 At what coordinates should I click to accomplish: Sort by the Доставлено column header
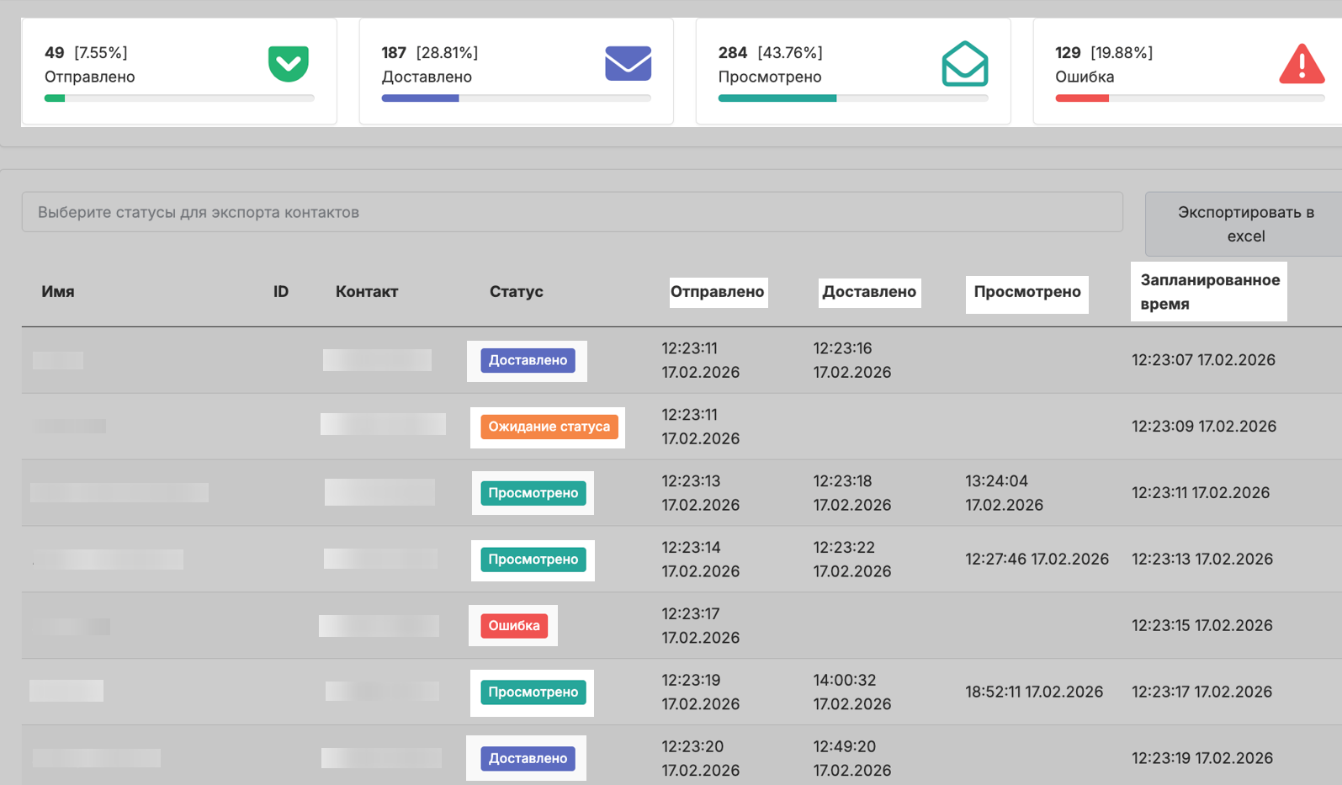[x=869, y=292]
